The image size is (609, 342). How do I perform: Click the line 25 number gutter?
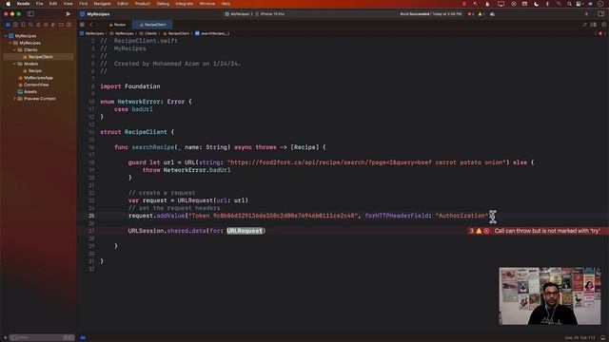click(x=91, y=216)
